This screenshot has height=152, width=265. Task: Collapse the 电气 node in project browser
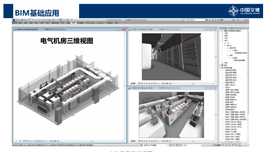(222, 41)
